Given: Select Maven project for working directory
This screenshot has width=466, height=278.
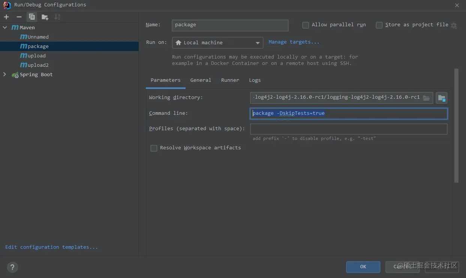Looking at the screenshot, I should click(442, 98).
